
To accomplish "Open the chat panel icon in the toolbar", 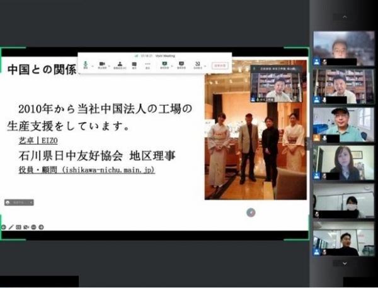I will coord(134,65).
